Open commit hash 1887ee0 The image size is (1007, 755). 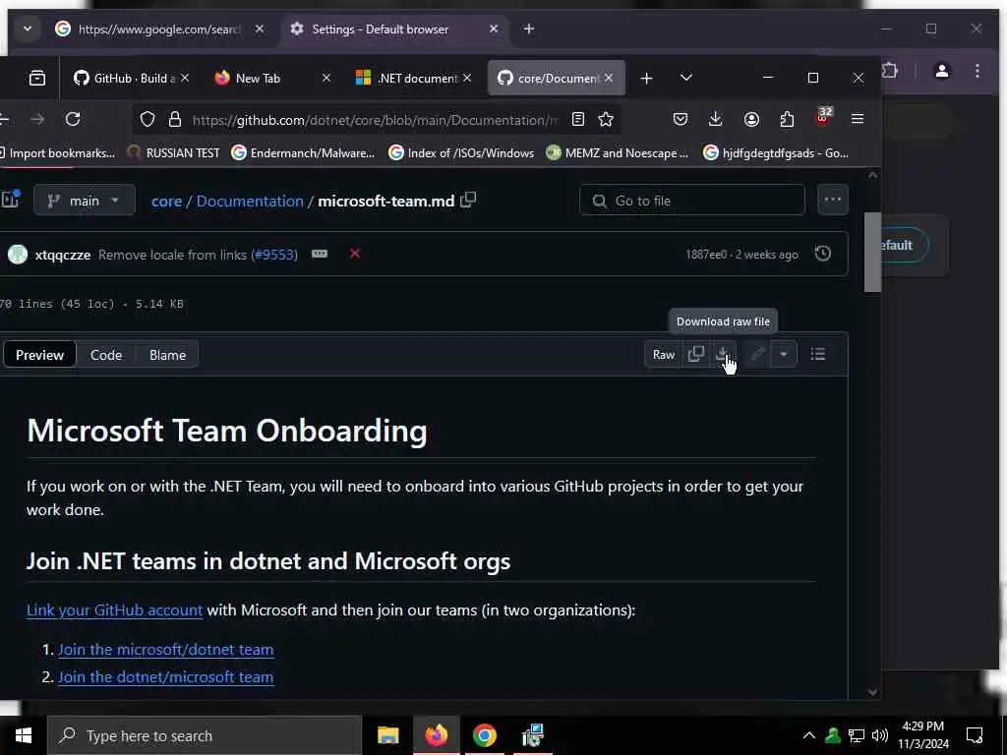(706, 255)
